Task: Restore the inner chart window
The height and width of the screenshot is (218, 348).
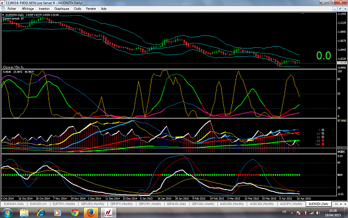Action: coord(340,9)
